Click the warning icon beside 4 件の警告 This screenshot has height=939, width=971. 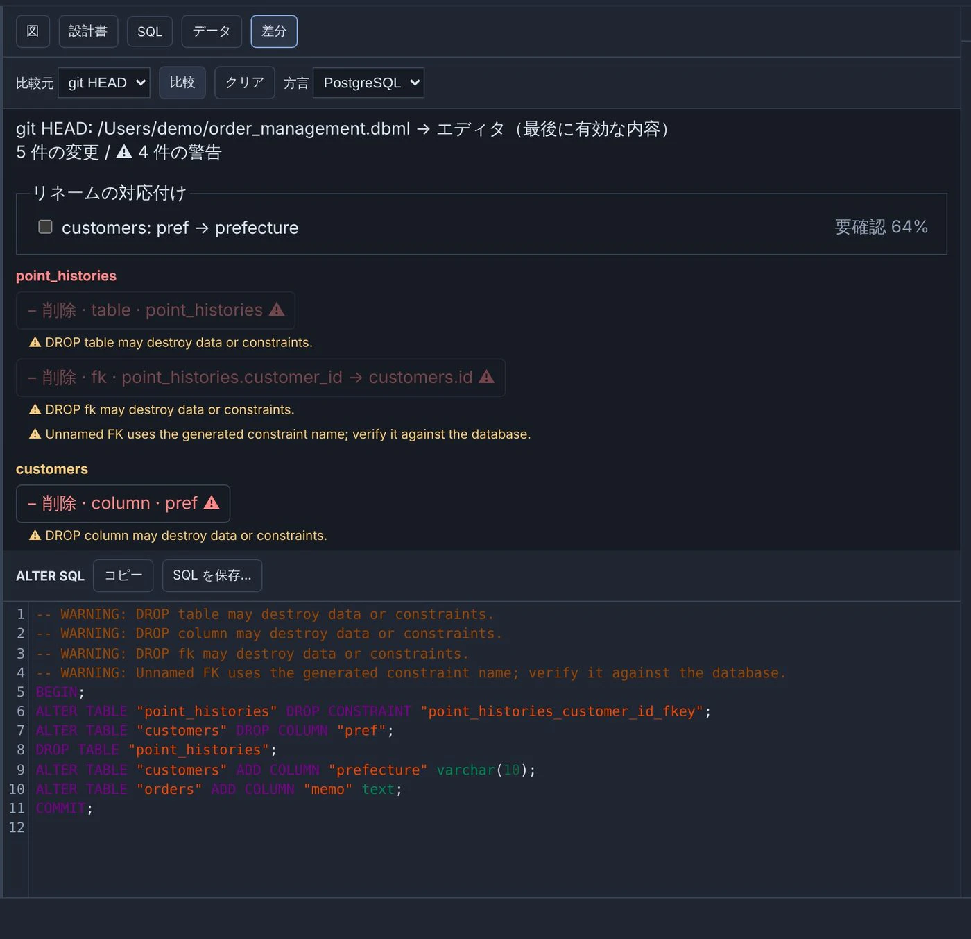124,151
